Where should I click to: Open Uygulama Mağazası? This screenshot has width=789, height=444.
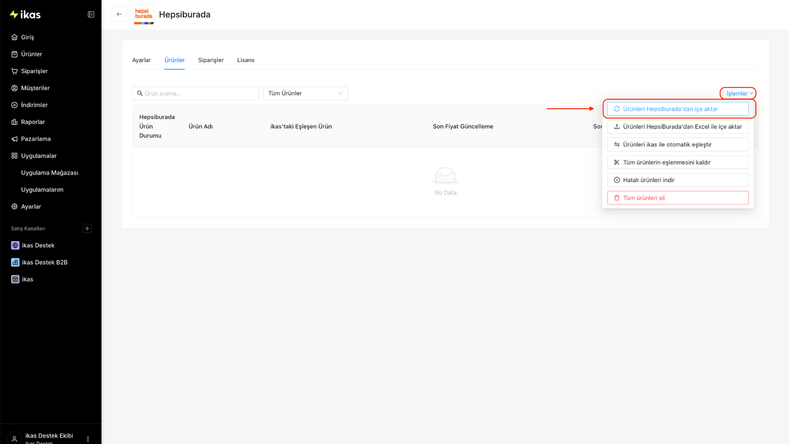tap(51, 173)
